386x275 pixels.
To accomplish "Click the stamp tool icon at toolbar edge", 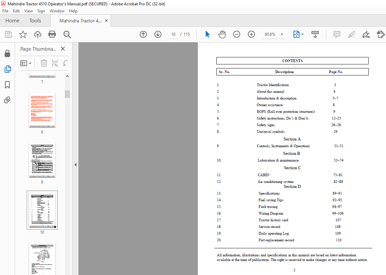I will click(381, 34).
